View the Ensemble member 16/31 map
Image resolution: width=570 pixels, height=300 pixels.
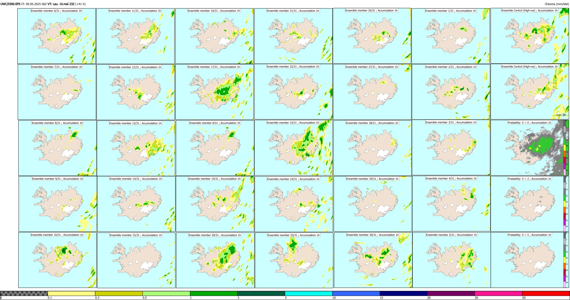(214, 36)
